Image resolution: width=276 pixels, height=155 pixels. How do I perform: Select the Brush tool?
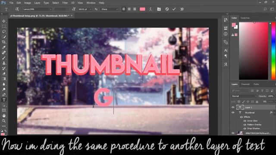(4, 58)
